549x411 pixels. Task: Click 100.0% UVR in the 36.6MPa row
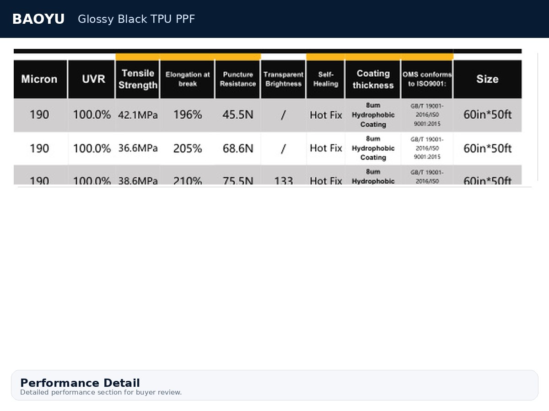(92, 148)
